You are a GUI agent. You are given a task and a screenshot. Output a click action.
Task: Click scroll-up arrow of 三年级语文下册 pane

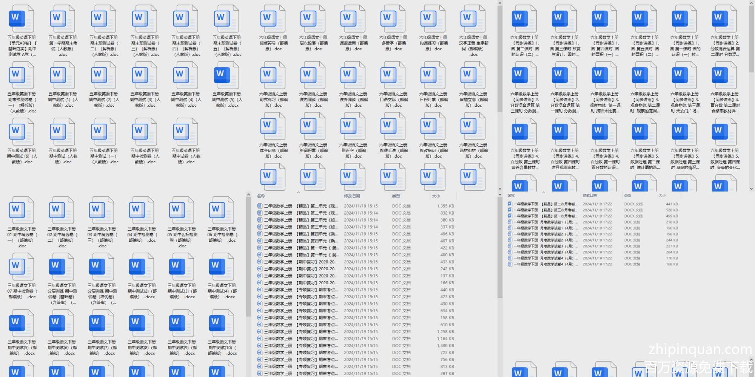tap(248, 195)
